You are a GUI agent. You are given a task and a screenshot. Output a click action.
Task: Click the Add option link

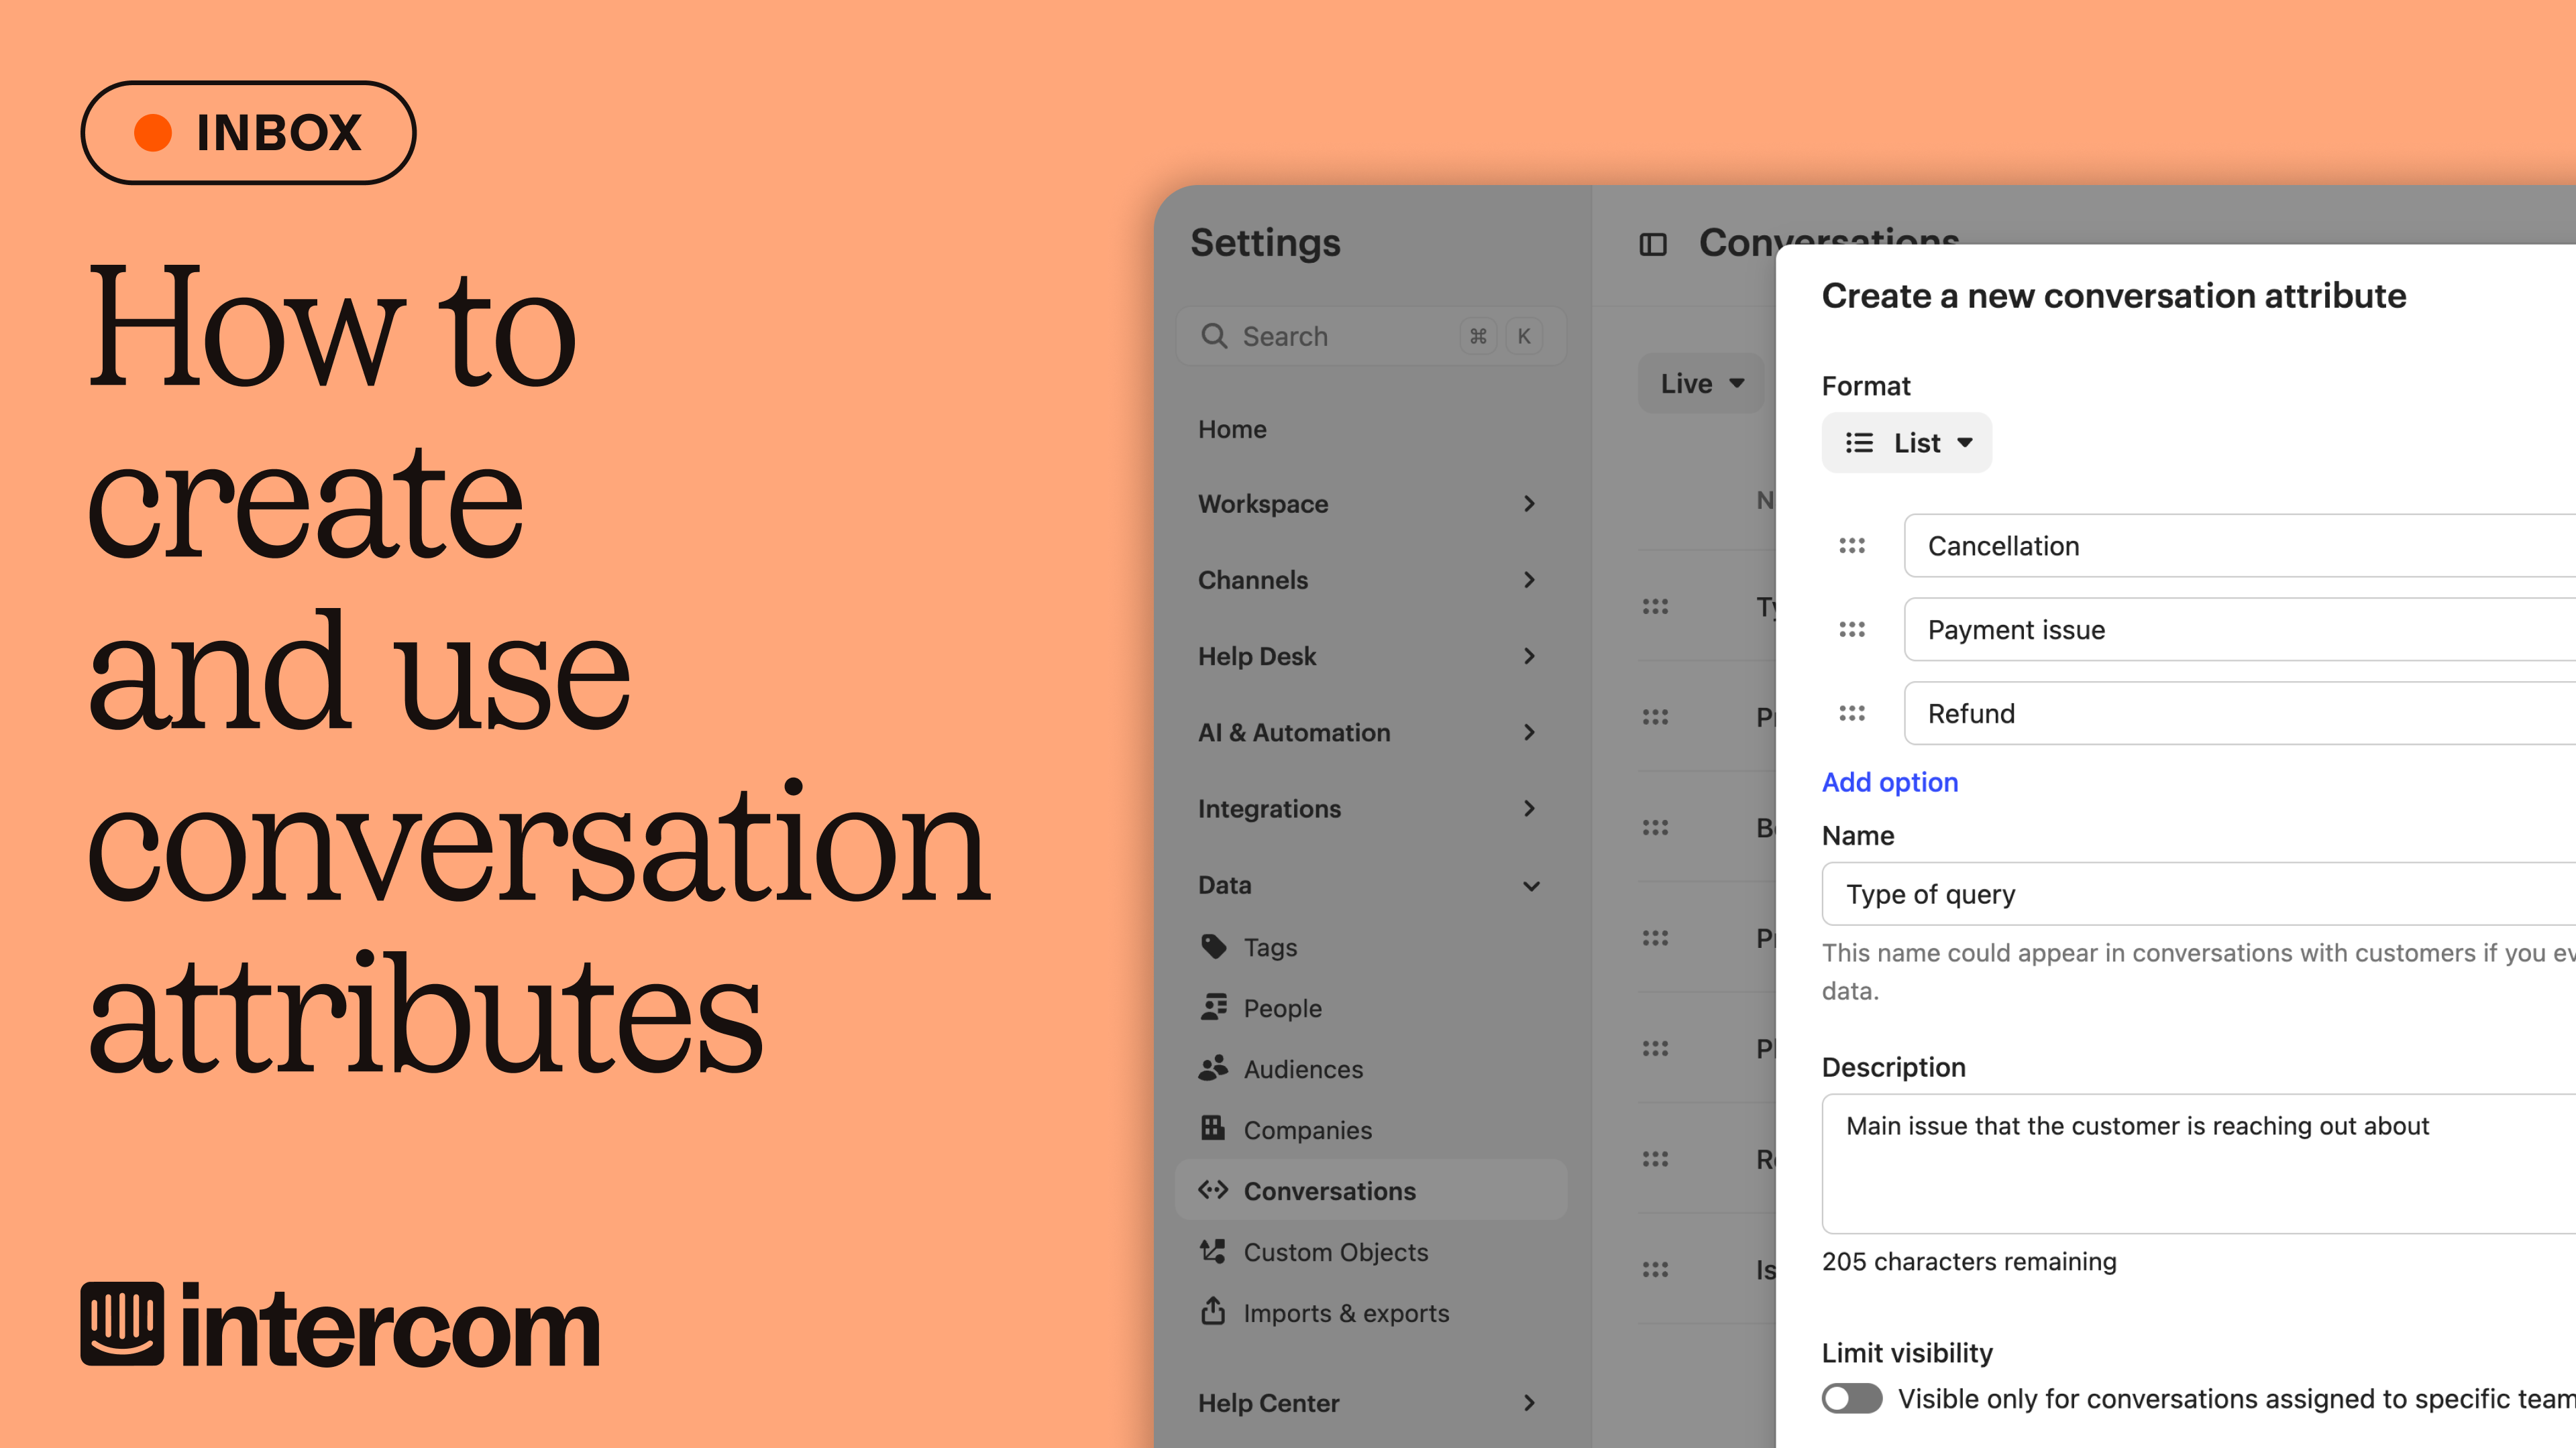click(1889, 782)
